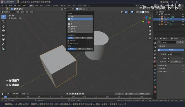The height and width of the screenshot is (107, 185).
Task: Open the Object Mode dropdown
Action: (8, 12)
